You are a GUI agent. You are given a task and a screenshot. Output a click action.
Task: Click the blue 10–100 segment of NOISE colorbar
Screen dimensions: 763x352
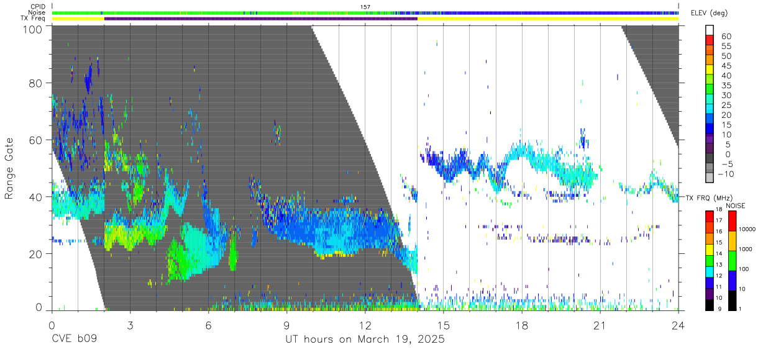(732, 280)
